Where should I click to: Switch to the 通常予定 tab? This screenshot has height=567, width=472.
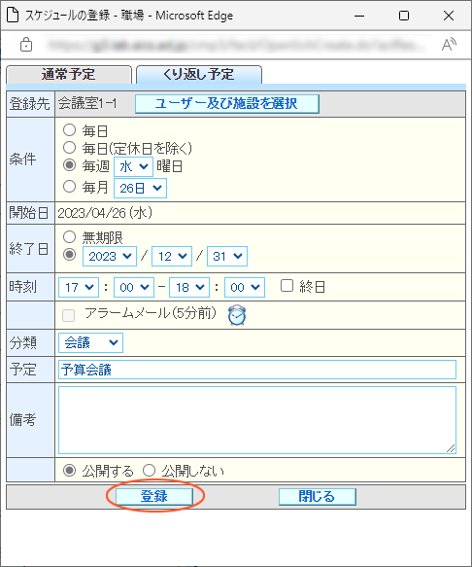(x=69, y=75)
